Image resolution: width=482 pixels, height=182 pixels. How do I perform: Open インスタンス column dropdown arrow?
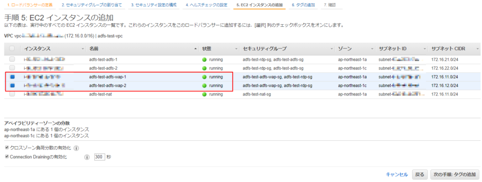click(x=82, y=49)
